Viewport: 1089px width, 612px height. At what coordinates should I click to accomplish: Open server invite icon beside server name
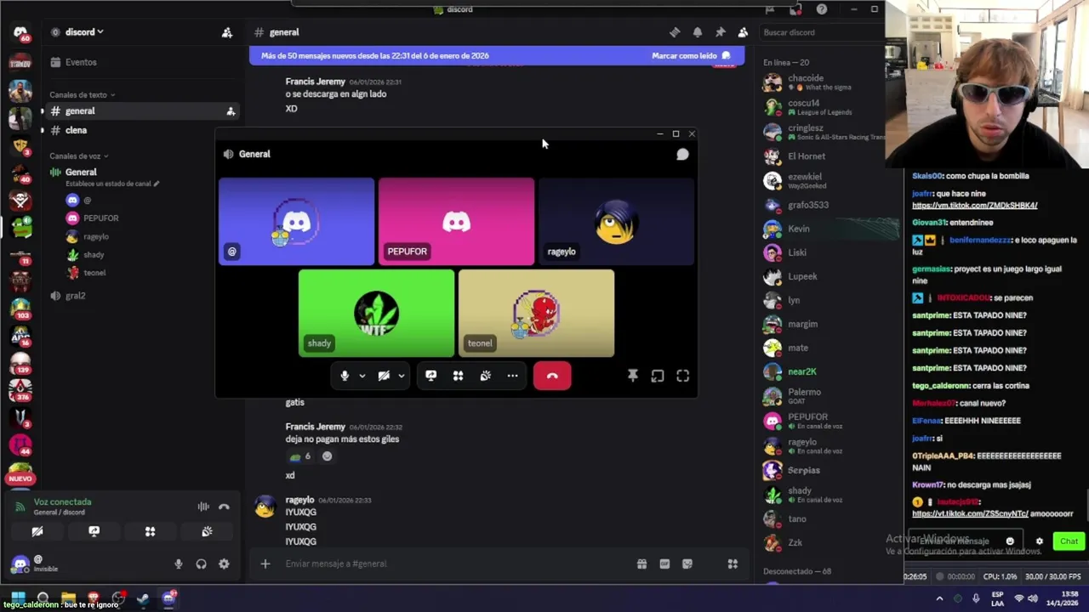[227, 32]
